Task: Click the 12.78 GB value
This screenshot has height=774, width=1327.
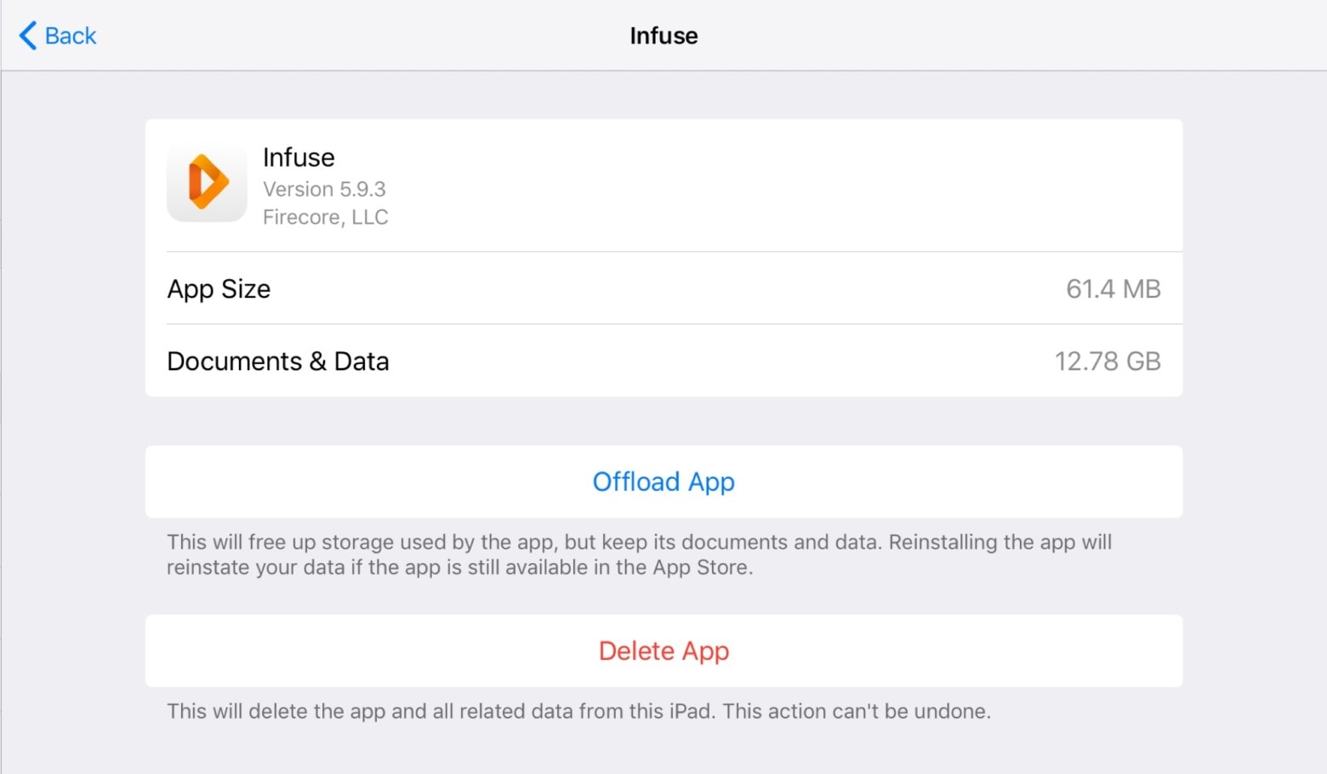Action: [x=1108, y=361]
